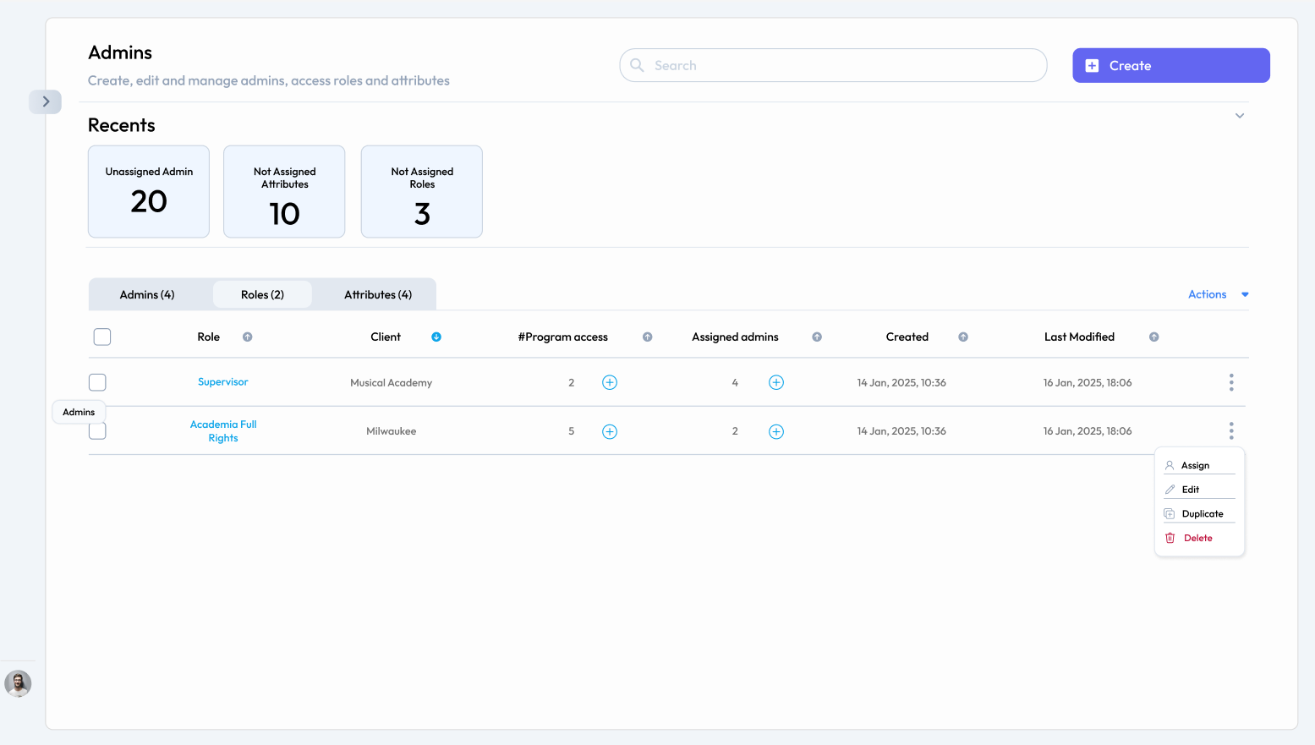Add program access to Academia Full Rights

pos(609,431)
